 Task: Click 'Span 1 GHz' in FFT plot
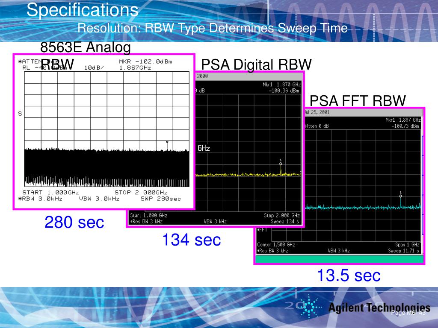[x=407, y=245]
